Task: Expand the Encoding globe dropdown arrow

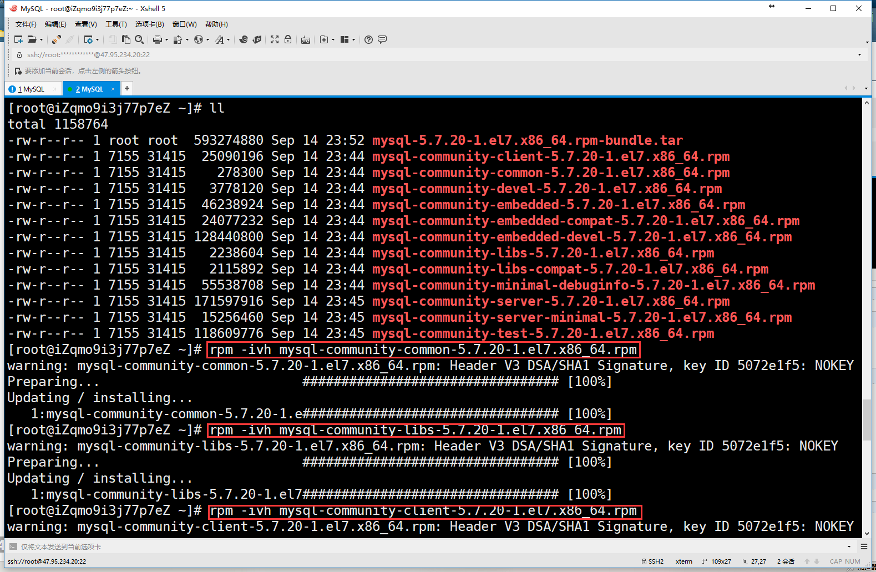Action: (x=208, y=40)
